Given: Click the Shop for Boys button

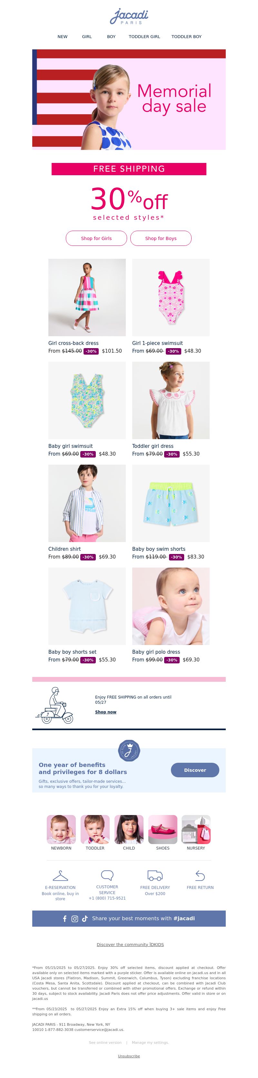Looking at the screenshot, I should pos(161,238).
